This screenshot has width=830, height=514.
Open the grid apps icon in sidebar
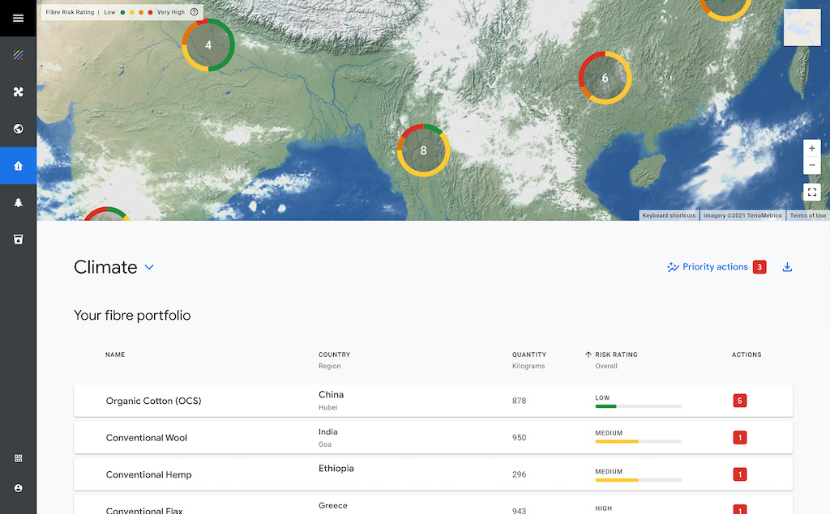tap(18, 458)
